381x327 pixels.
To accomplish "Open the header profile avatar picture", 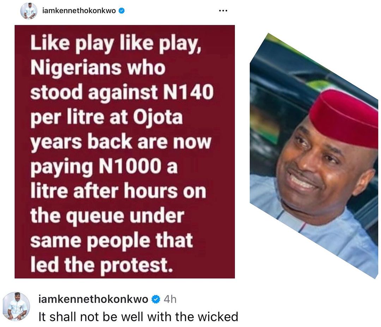I will (29, 11).
